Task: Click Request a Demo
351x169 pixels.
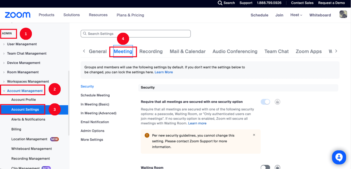Action: pos(331,3)
